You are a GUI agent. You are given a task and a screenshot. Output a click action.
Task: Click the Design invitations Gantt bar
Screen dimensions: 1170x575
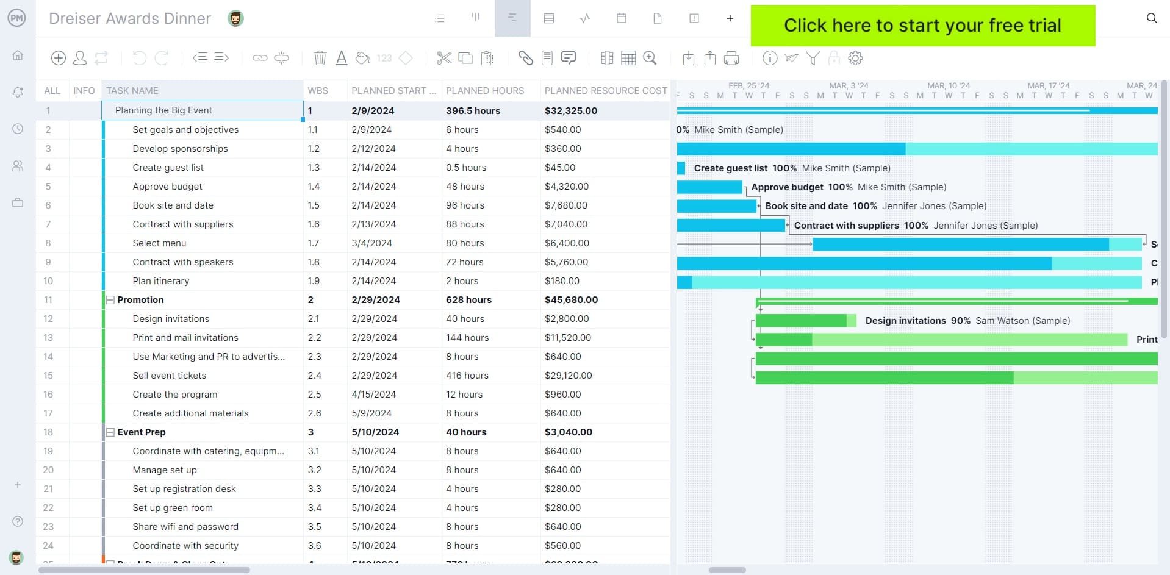[806, 321]
